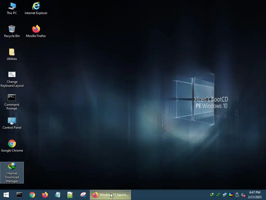Screen dimensions: 266x200
Task: Launch Google Chrome from the taskbar
Action: click(32, 195)
